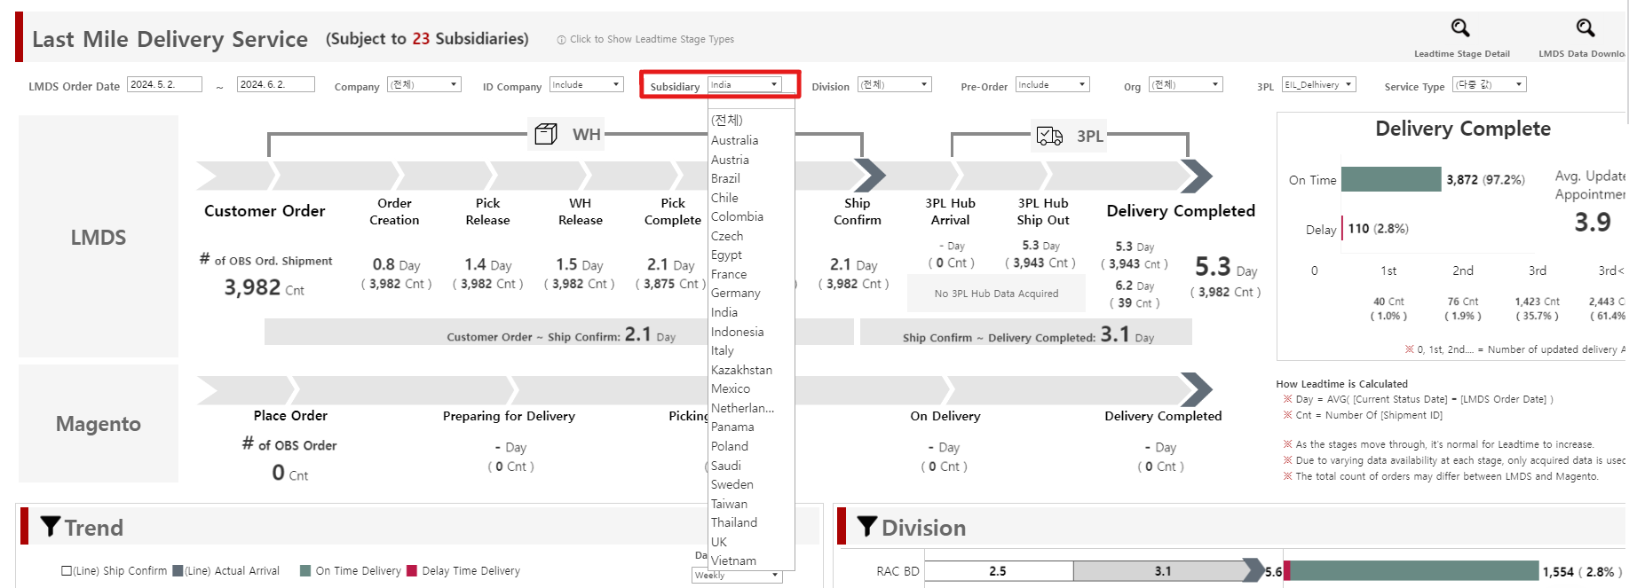Click the green On Time bar
The width and height of the screenshot is (1629, 588).
[1390, 179]
